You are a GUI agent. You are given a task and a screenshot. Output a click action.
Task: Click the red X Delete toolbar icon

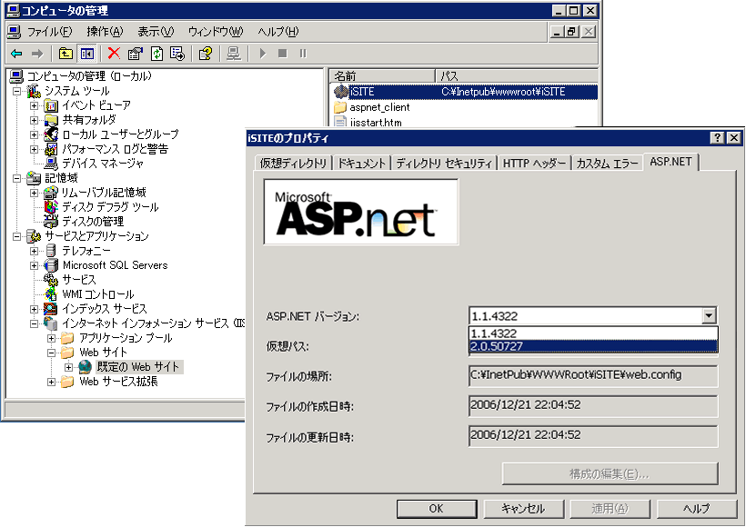coord(114,54)
